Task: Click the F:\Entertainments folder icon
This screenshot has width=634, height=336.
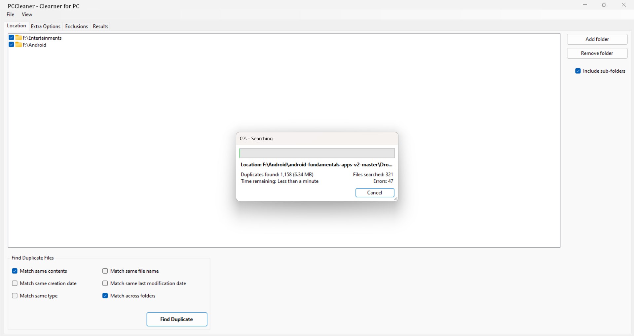Action: click(x=19, y=38)
